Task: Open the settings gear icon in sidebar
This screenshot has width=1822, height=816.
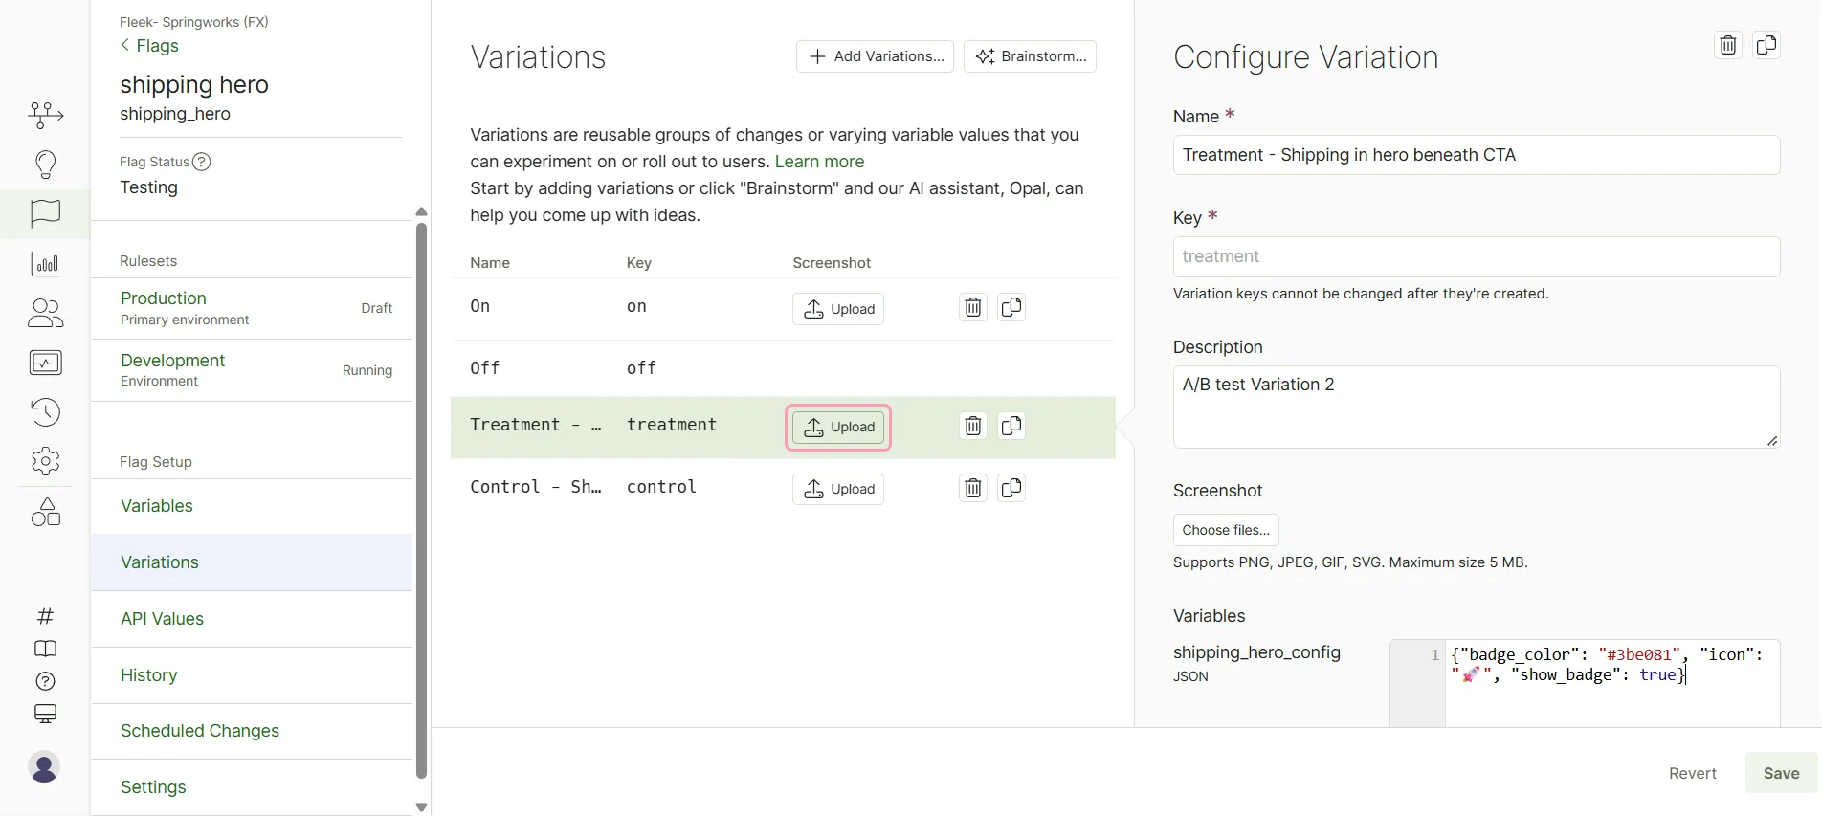Action: coord(45,461)
